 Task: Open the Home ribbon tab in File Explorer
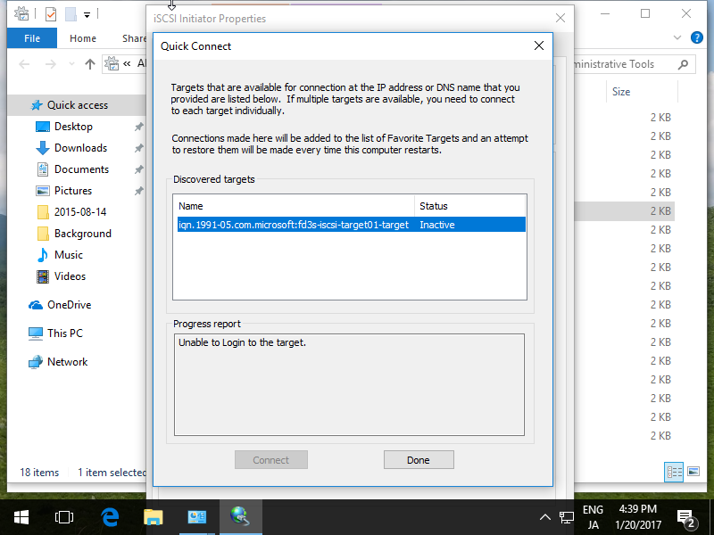pyautogui.click(x=82, y=38)
